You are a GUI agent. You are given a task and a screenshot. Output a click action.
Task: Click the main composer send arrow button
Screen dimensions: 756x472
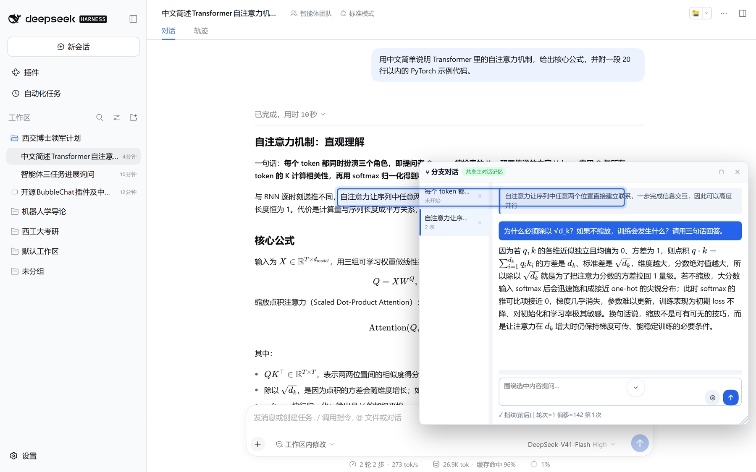coord(640,443)
